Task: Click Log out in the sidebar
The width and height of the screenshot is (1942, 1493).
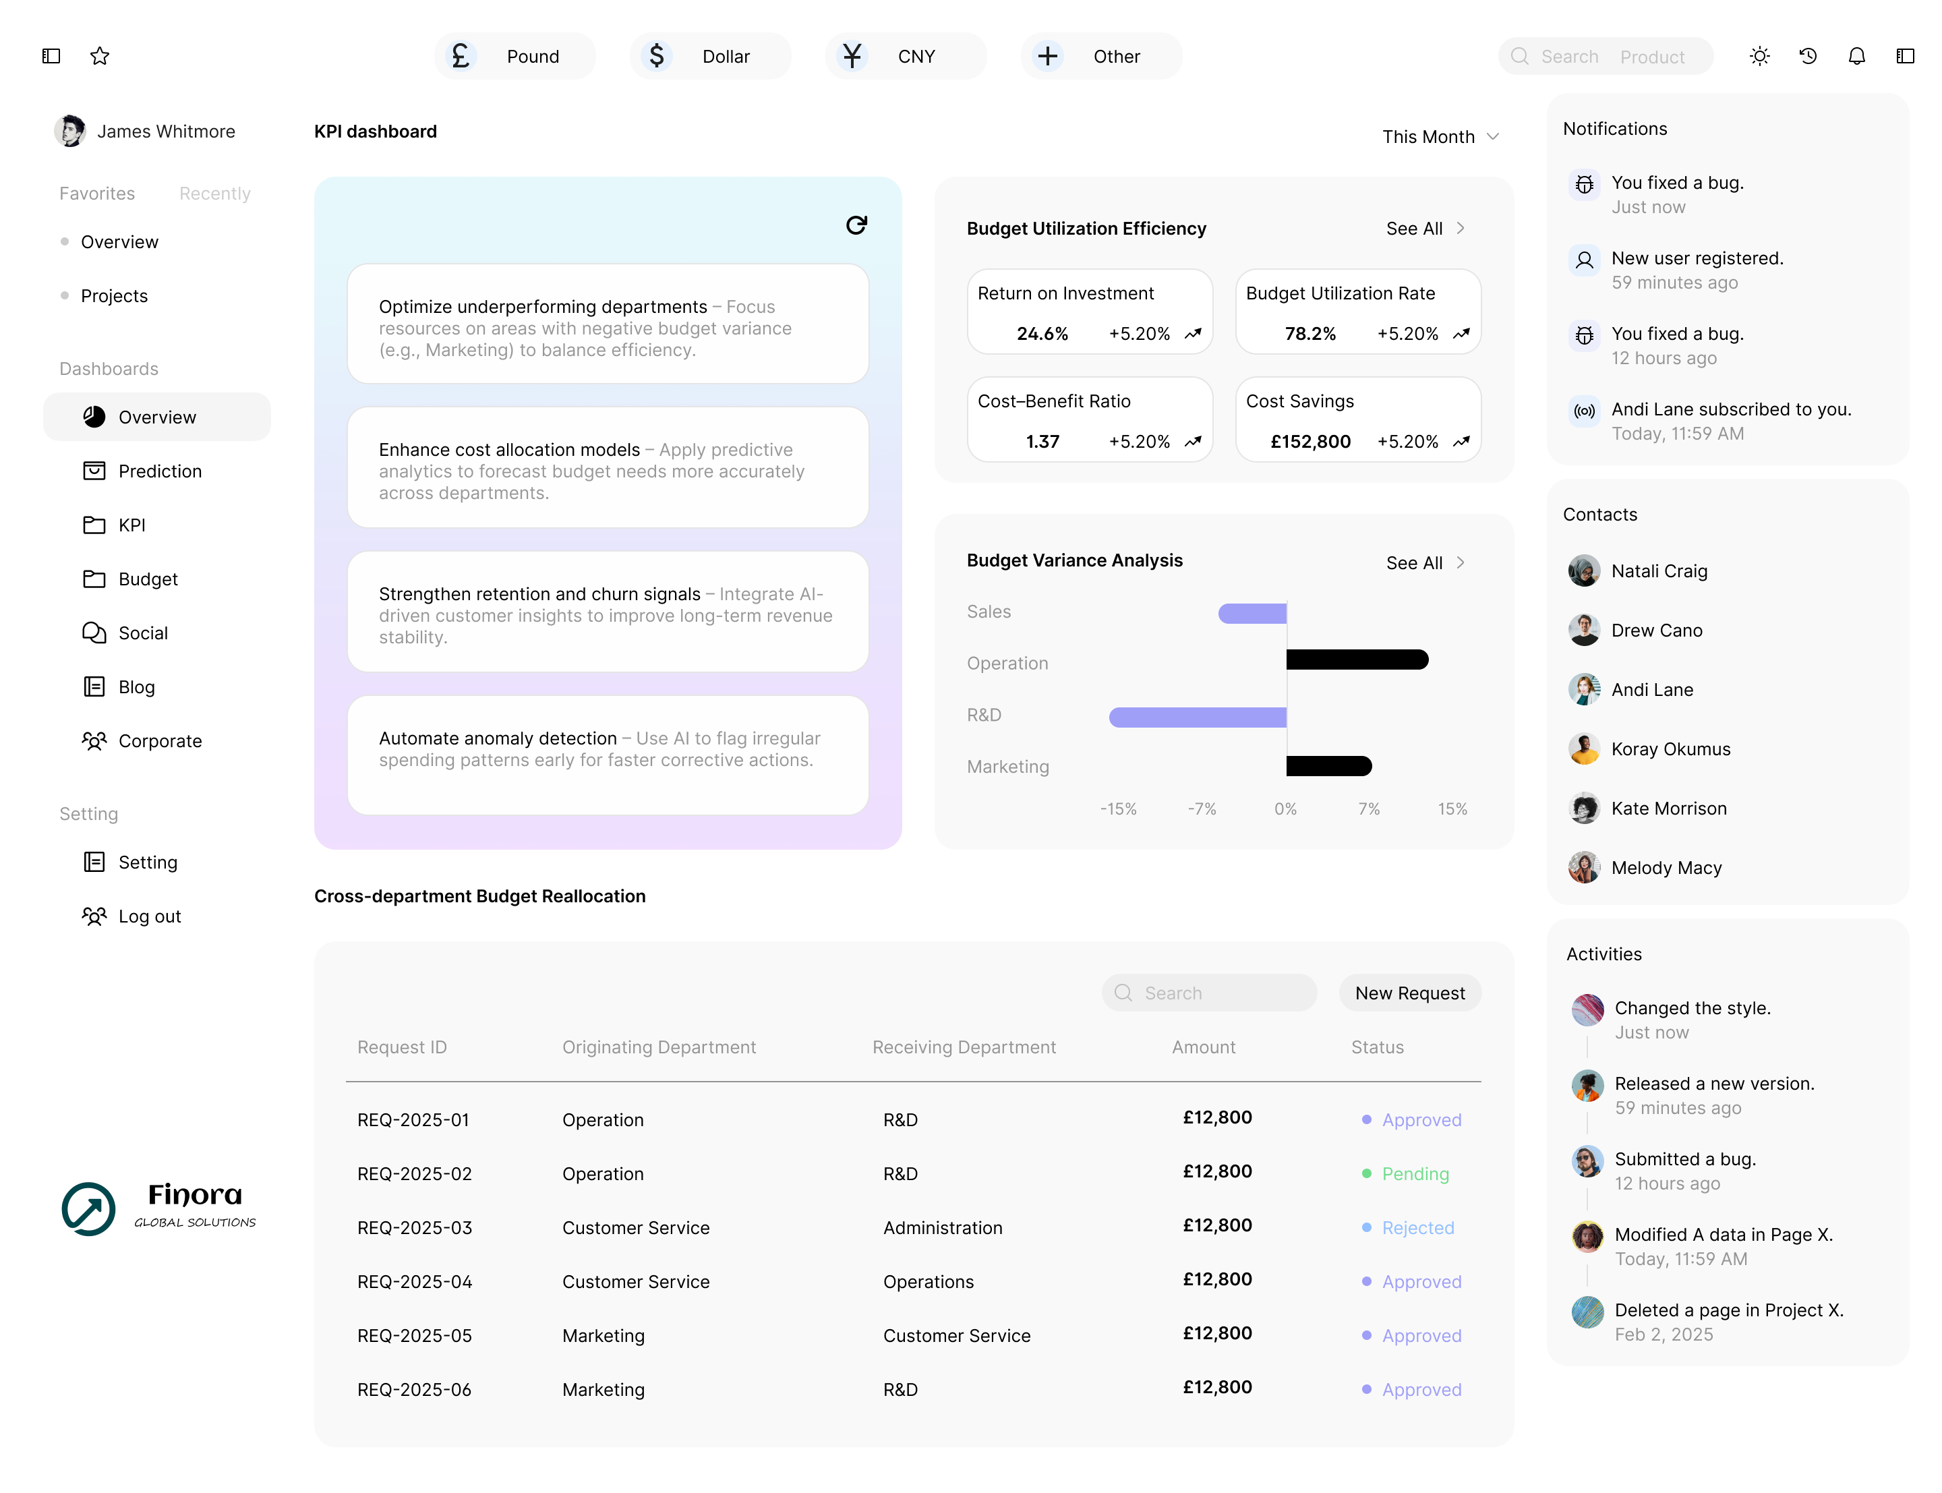Action: 149,916
